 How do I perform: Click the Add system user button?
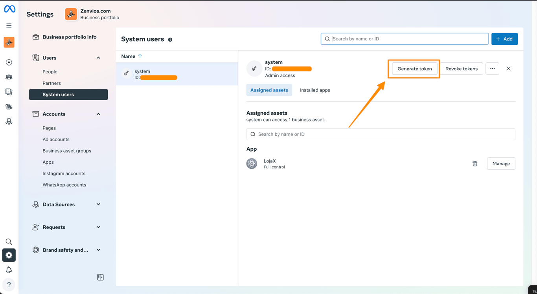[x=505, y=39]
